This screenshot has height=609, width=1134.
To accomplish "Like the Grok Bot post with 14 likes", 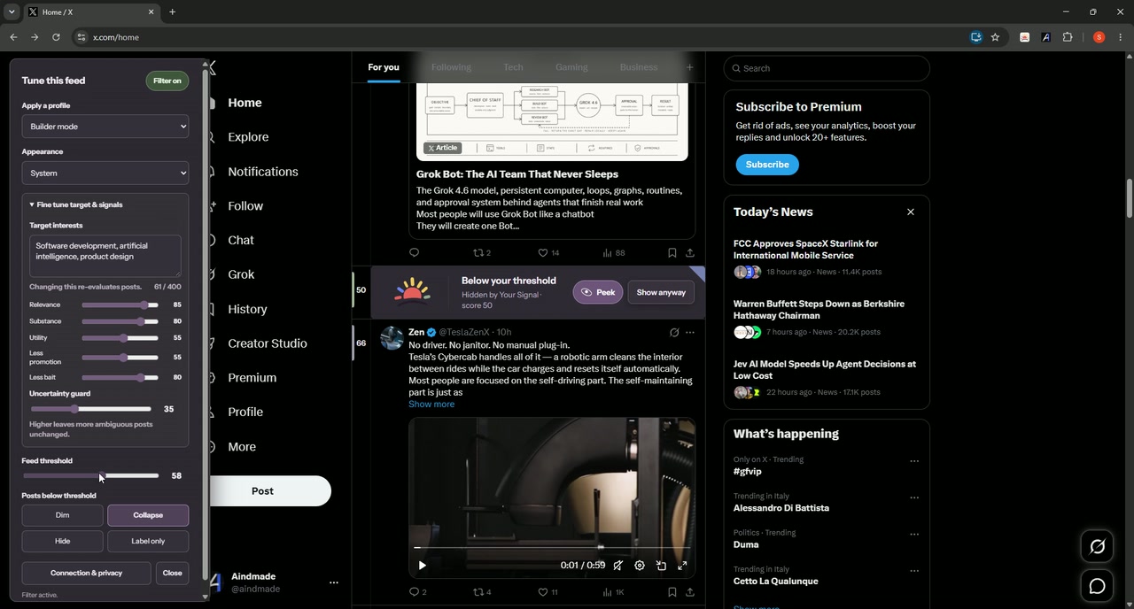I will point(548,253).
